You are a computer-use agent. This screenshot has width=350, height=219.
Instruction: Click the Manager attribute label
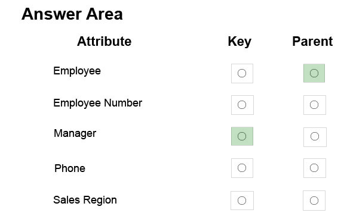point(75,134)
